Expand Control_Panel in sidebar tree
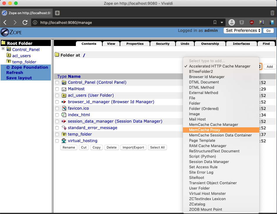Image resolution: width=277 pixels, height=214 pixels. 3,49
